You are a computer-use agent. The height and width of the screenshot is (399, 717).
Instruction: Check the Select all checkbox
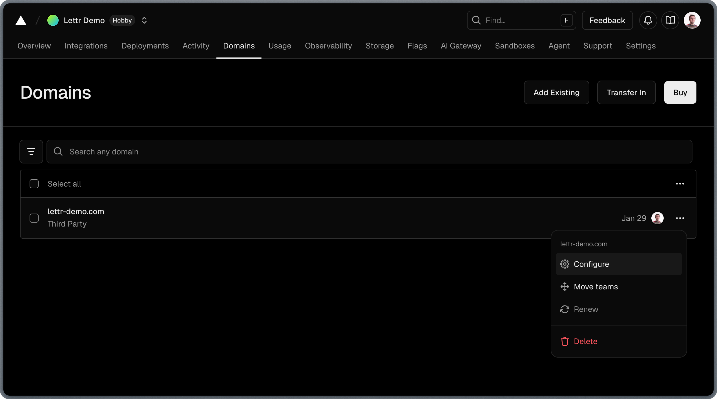[34, 183]
